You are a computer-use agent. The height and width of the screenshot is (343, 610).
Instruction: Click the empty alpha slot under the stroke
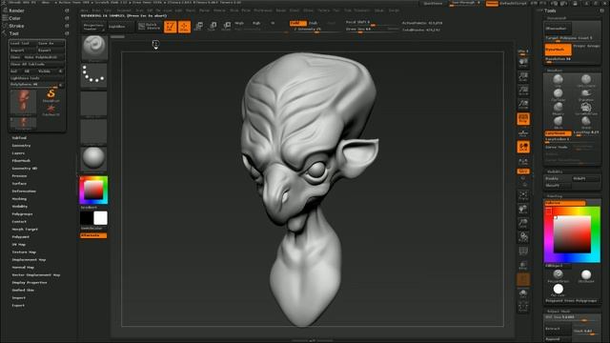pos(93,104)
